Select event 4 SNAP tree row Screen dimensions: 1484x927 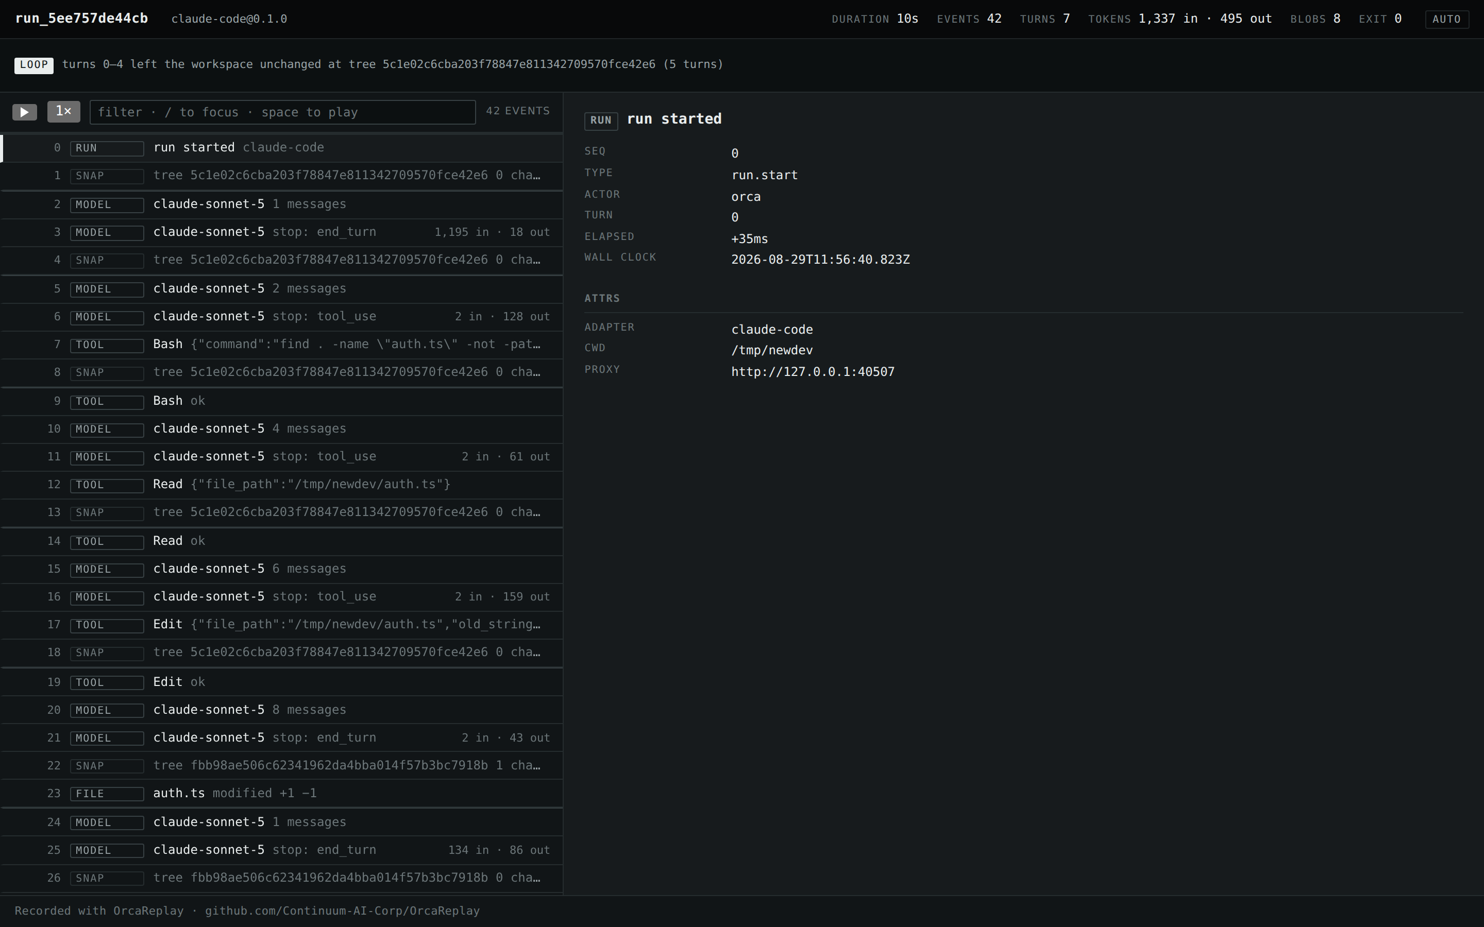[281, 260]
